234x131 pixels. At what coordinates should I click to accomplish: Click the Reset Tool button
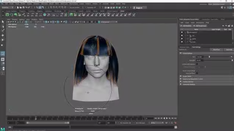(x=216, y=50)
